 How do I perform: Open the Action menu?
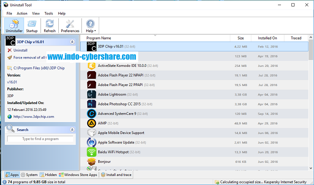[22, 13]
